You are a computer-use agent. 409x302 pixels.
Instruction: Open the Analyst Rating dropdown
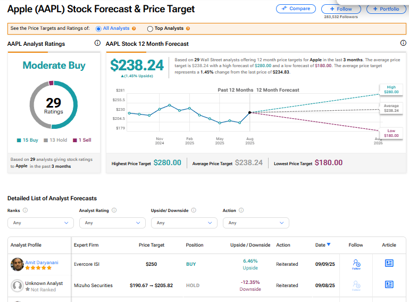tap(112, 223)
